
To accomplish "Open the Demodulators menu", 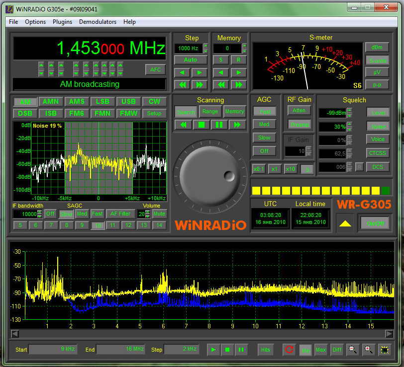I will pos(98,22).
